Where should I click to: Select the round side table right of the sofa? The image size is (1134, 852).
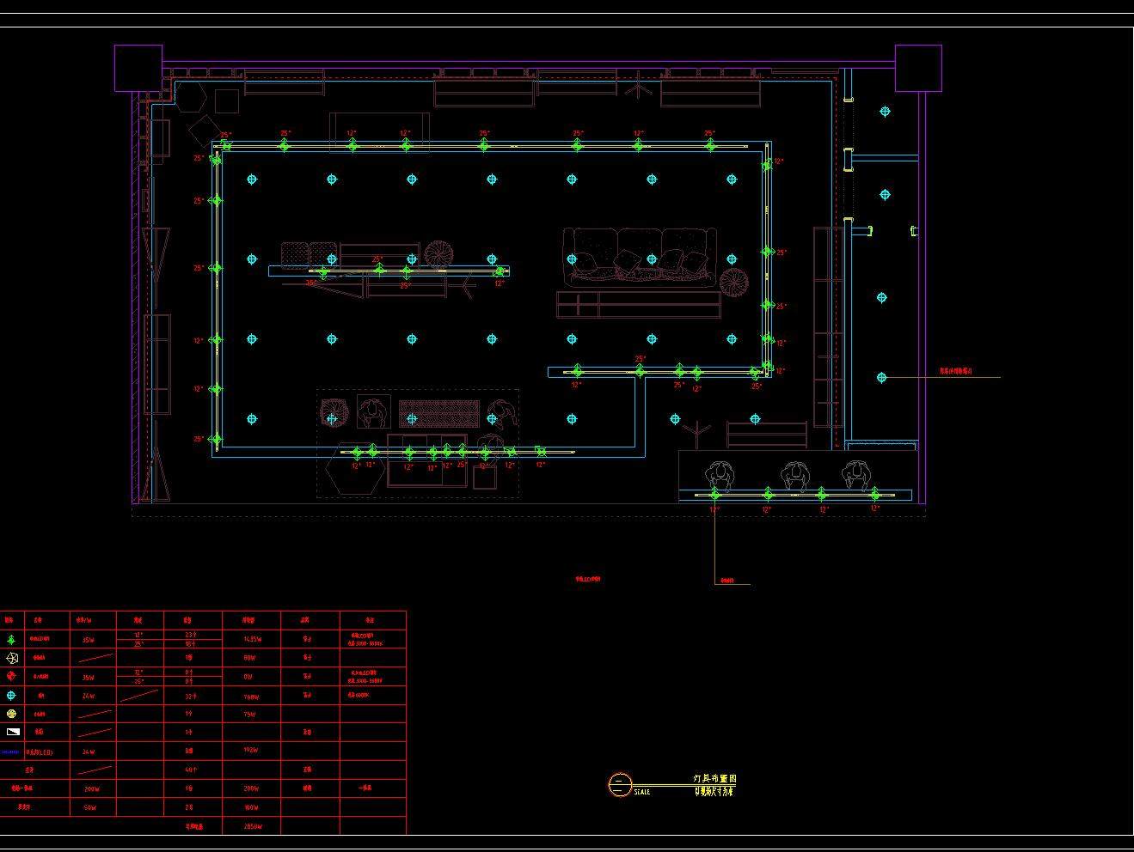pyautogui.click(x=733, y=281)
